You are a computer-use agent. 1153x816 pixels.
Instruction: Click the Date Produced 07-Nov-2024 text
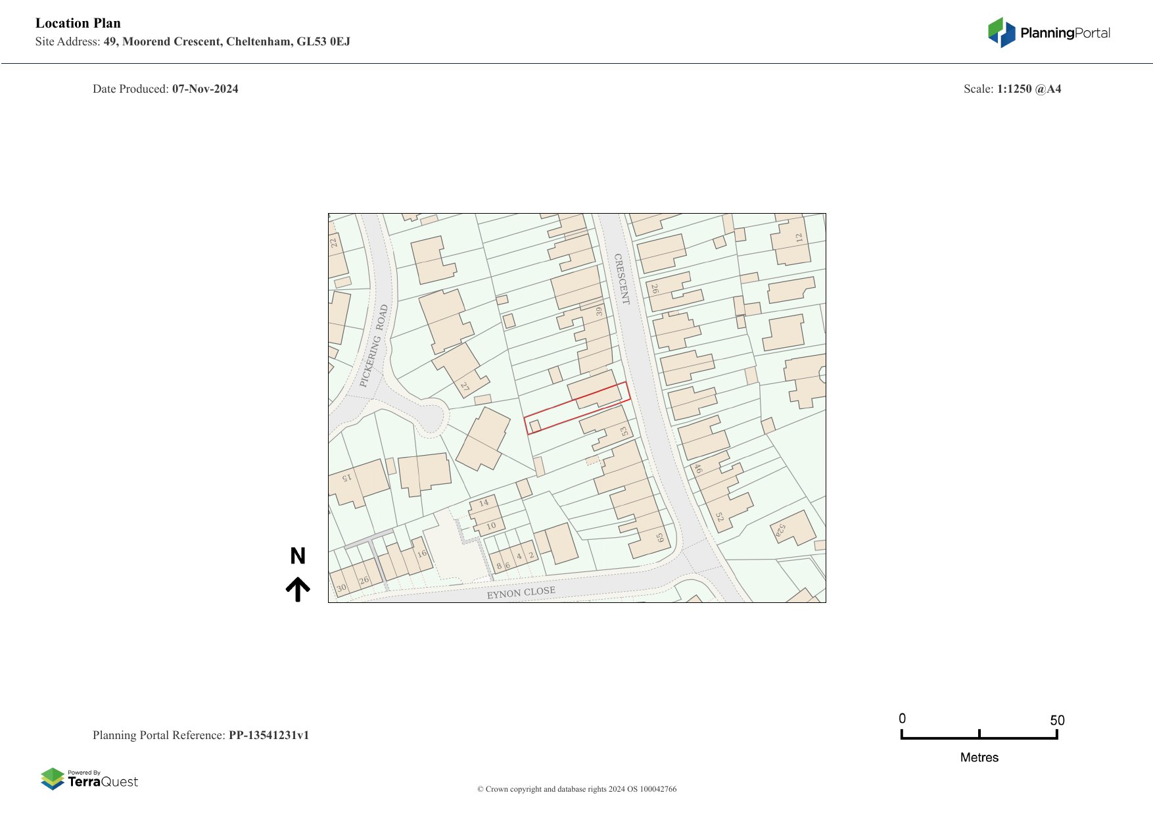click(165, 89)
